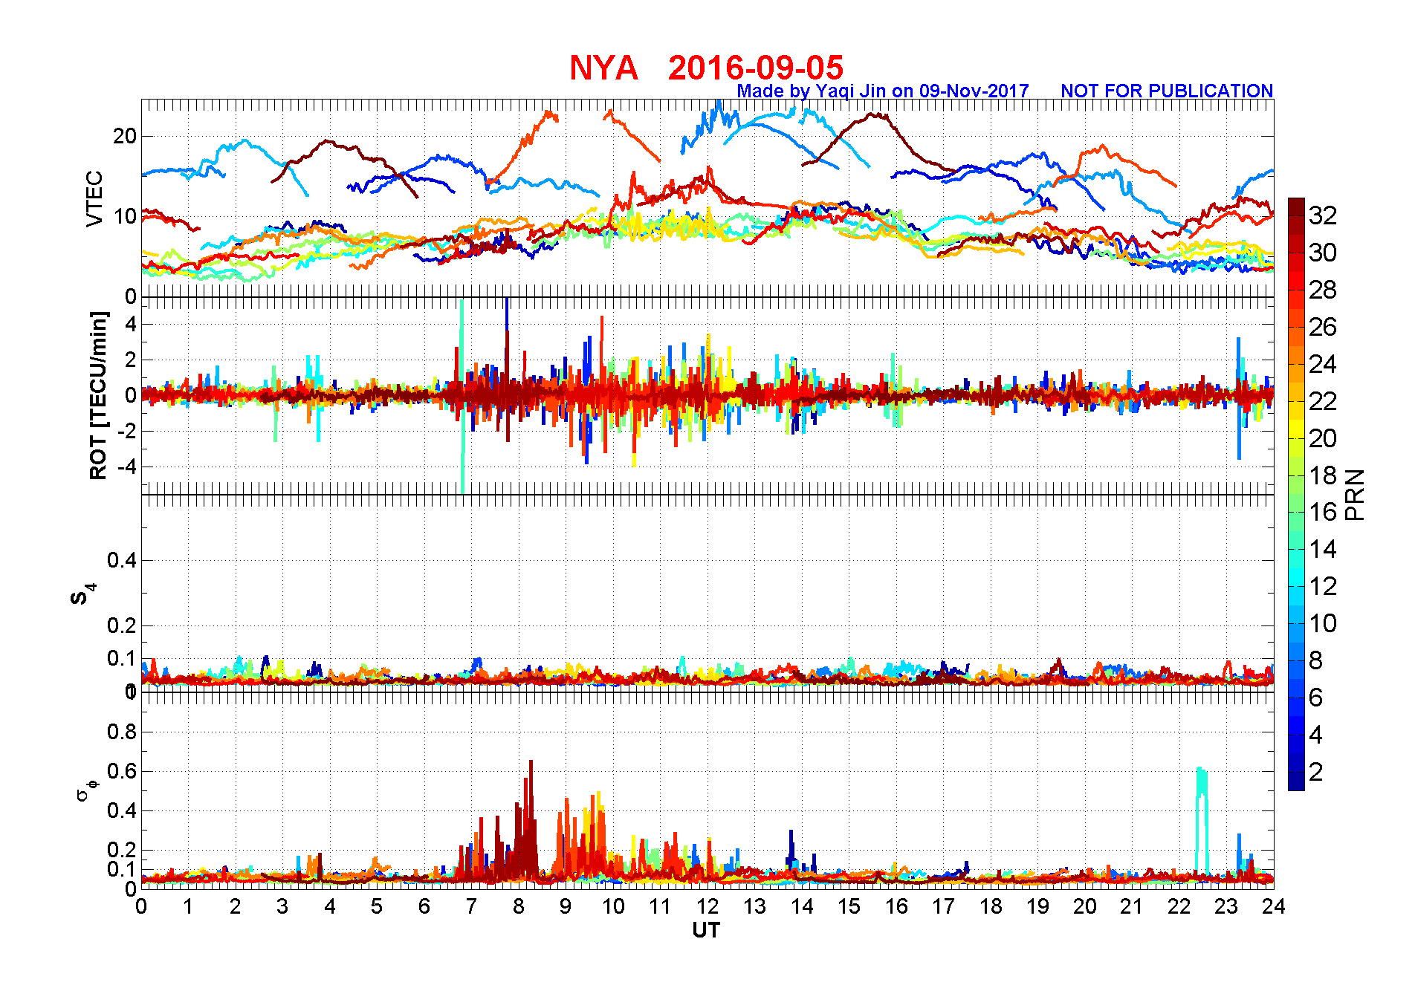Click colorbar tick value 22
This screenshot has width=1415, height=988.
tap(1323, 401)
